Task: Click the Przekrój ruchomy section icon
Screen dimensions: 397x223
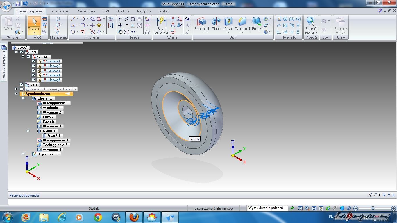Action: (311, 25)
